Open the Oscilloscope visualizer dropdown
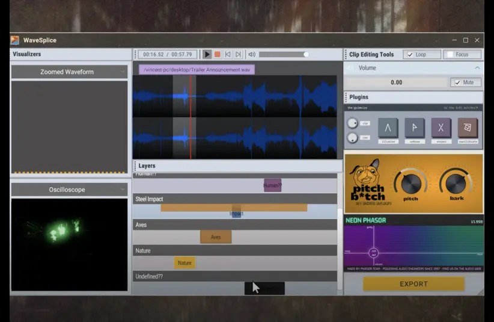494x322 pixels. click(69, 190)
